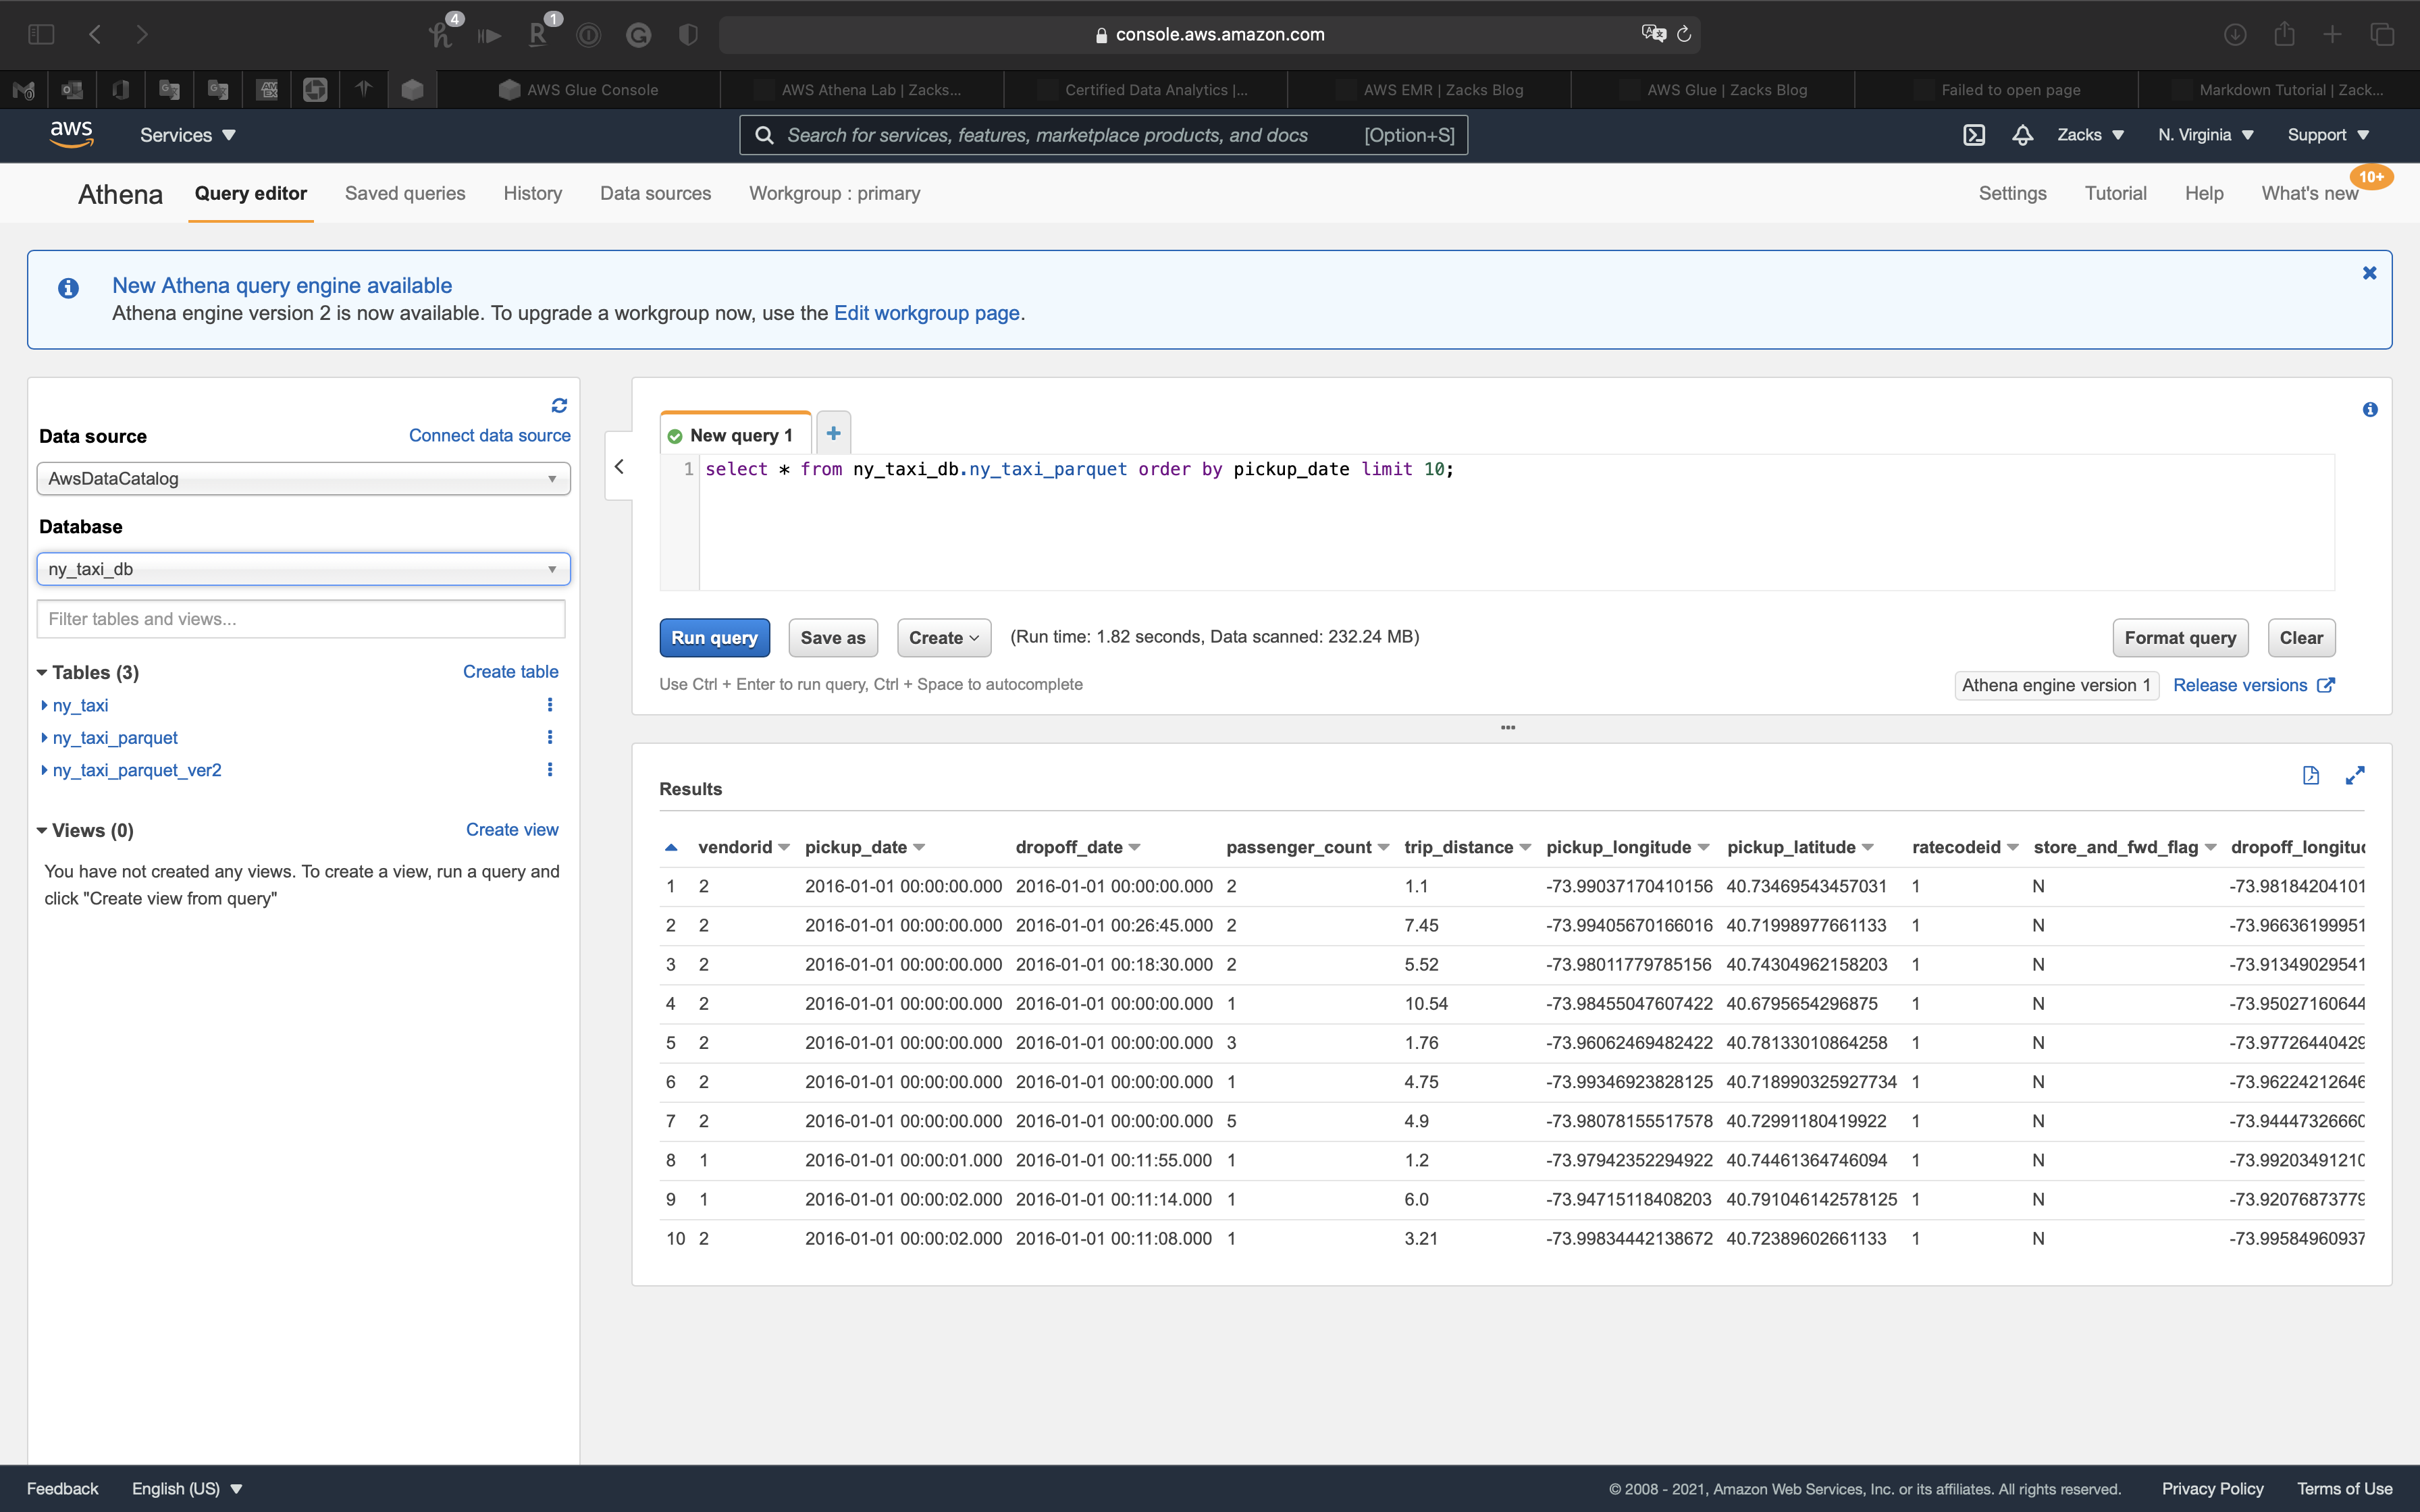Click the Run query button
This screenshot has height=1512, width=2420.
[714, 638]
